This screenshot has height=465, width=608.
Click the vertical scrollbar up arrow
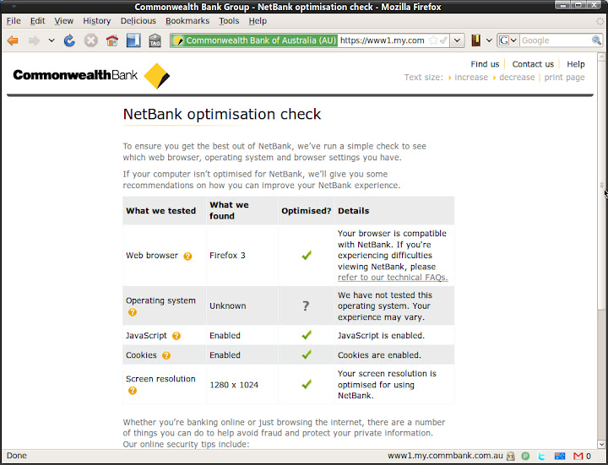[x=601, y=57]
